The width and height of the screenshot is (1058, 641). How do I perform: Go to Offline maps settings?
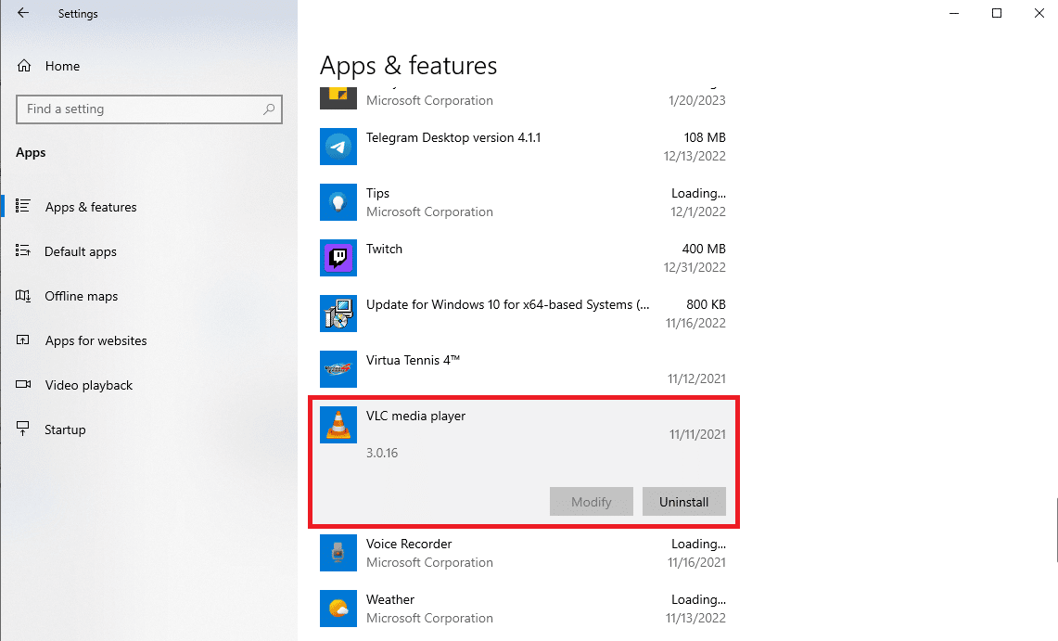pos(81,296)
